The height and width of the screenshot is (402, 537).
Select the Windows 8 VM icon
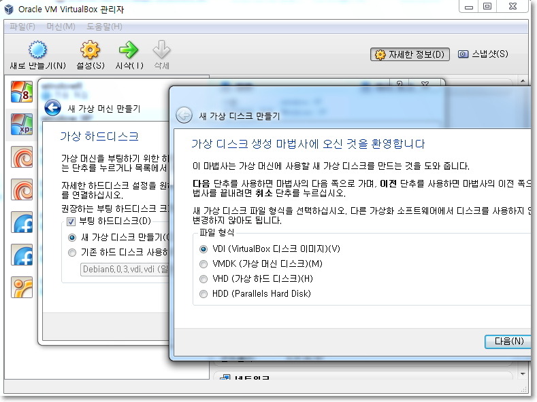[22, 92]
